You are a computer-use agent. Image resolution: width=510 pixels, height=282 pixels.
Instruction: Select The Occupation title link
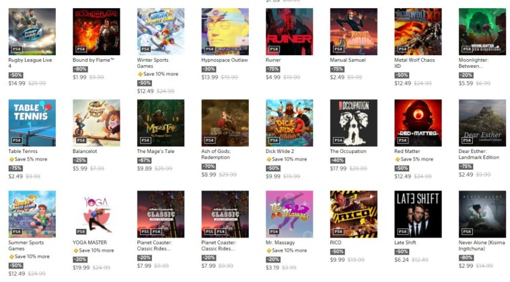348,151
